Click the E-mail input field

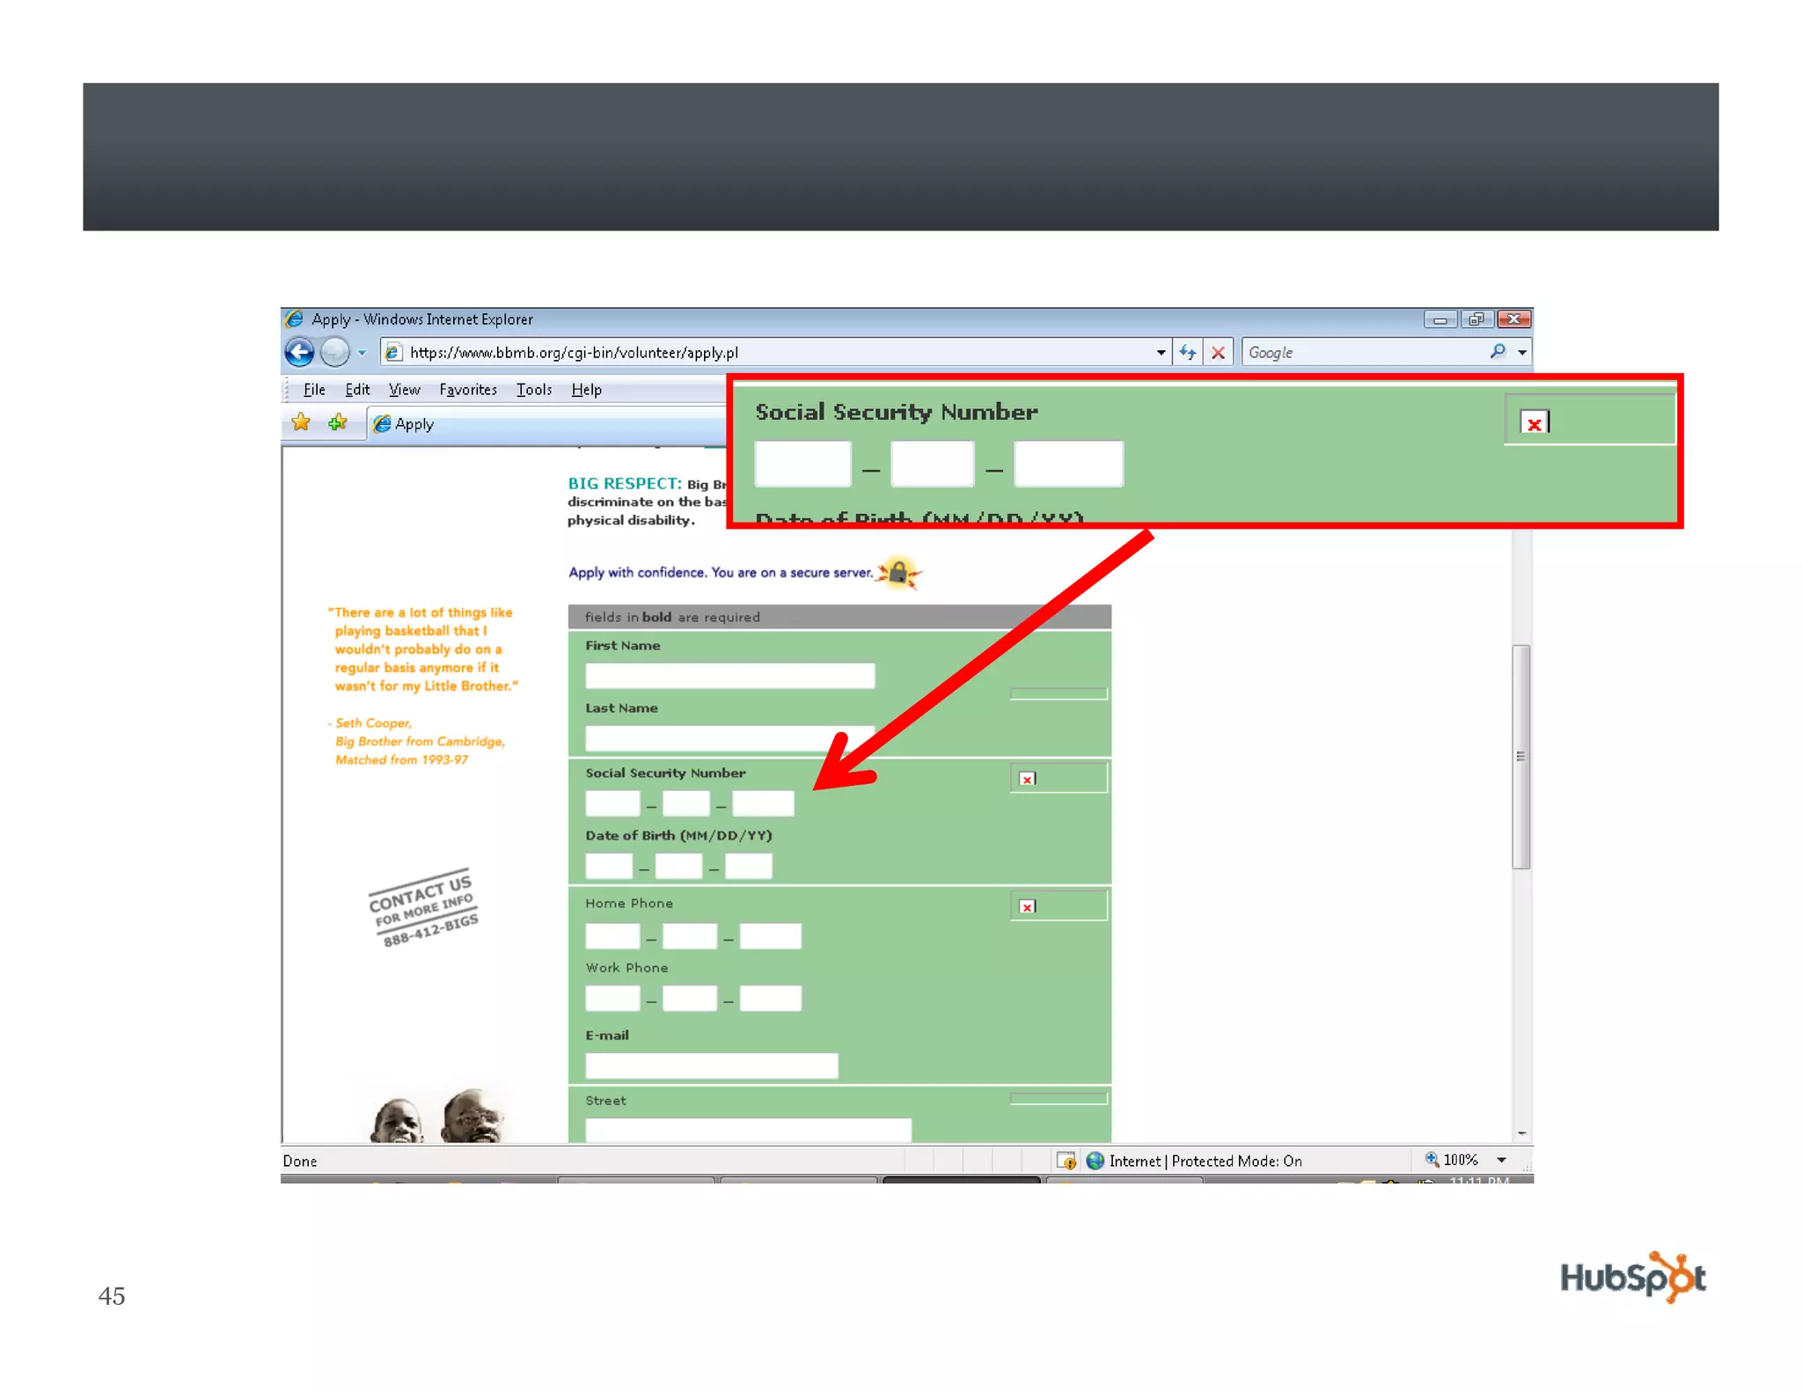pos(711,1066)
